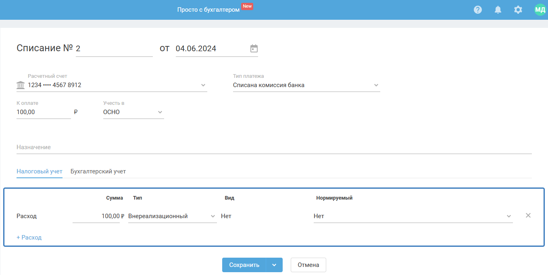Click the Вид value 'Нет'
This screenshot has height=275, width=548.
(x=226, y=216)
